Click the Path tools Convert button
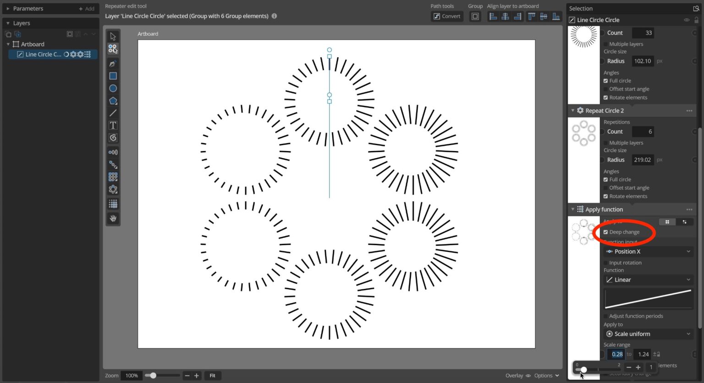The width and height of the screenshot is (704, 383). 447,16
